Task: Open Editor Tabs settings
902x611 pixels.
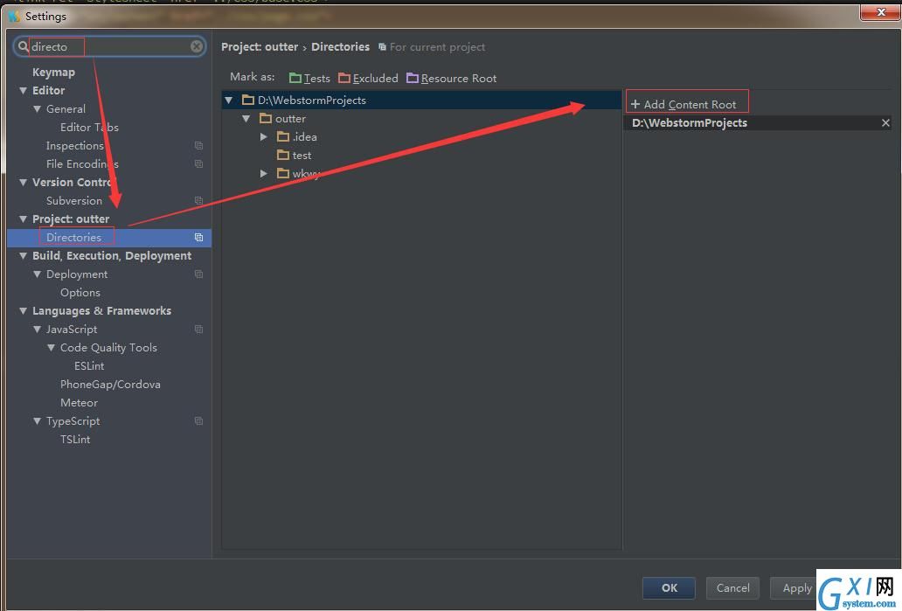Action: [x=89, y=127]
